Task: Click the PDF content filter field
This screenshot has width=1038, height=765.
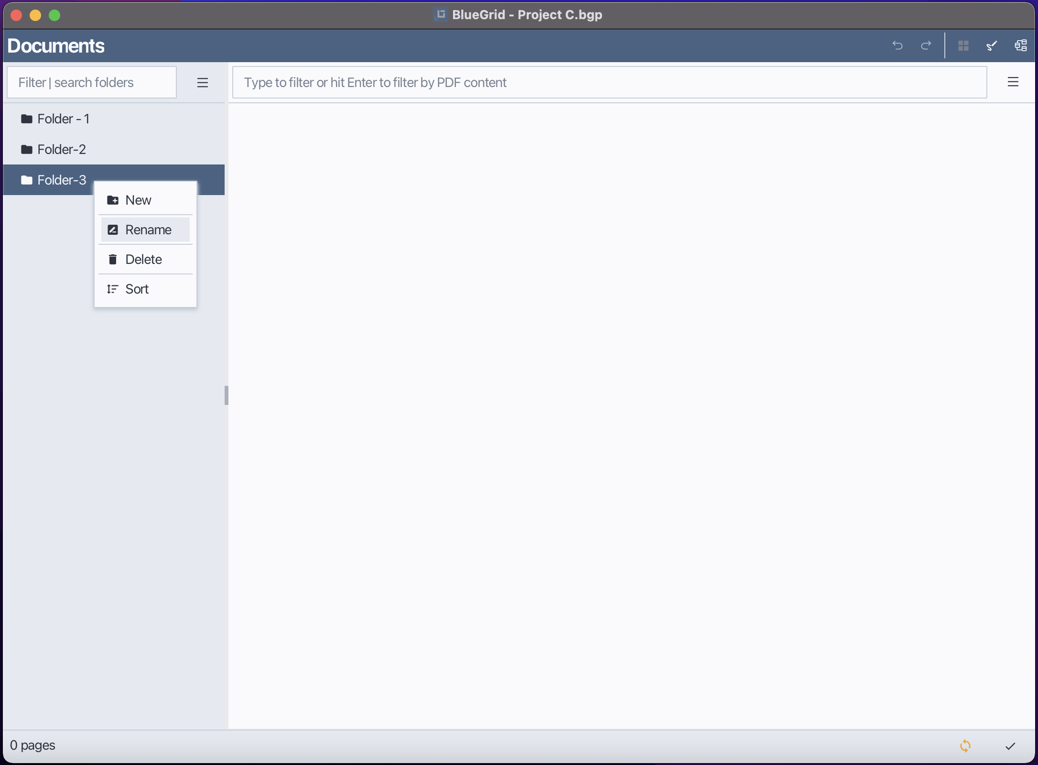Action: pyautogui.click(x=609, y=82)
